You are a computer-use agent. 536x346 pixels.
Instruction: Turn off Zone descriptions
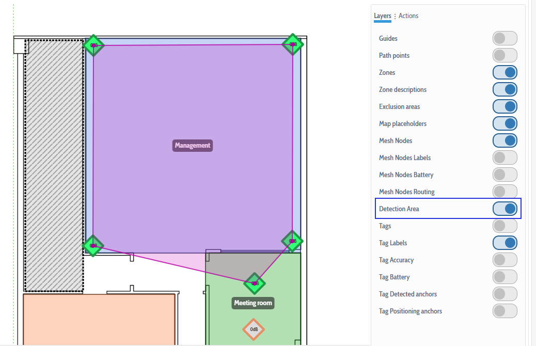tap(505, 89)
